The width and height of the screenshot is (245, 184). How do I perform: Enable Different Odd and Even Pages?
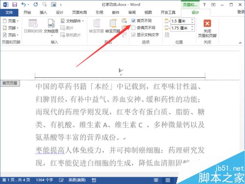click(x=133, y=28)
